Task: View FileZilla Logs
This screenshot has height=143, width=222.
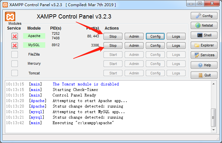Action: [176, 55]
